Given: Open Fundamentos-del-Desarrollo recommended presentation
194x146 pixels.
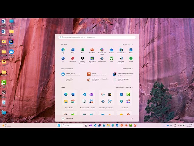Looking at the screenshot, I should click(98, 80).
